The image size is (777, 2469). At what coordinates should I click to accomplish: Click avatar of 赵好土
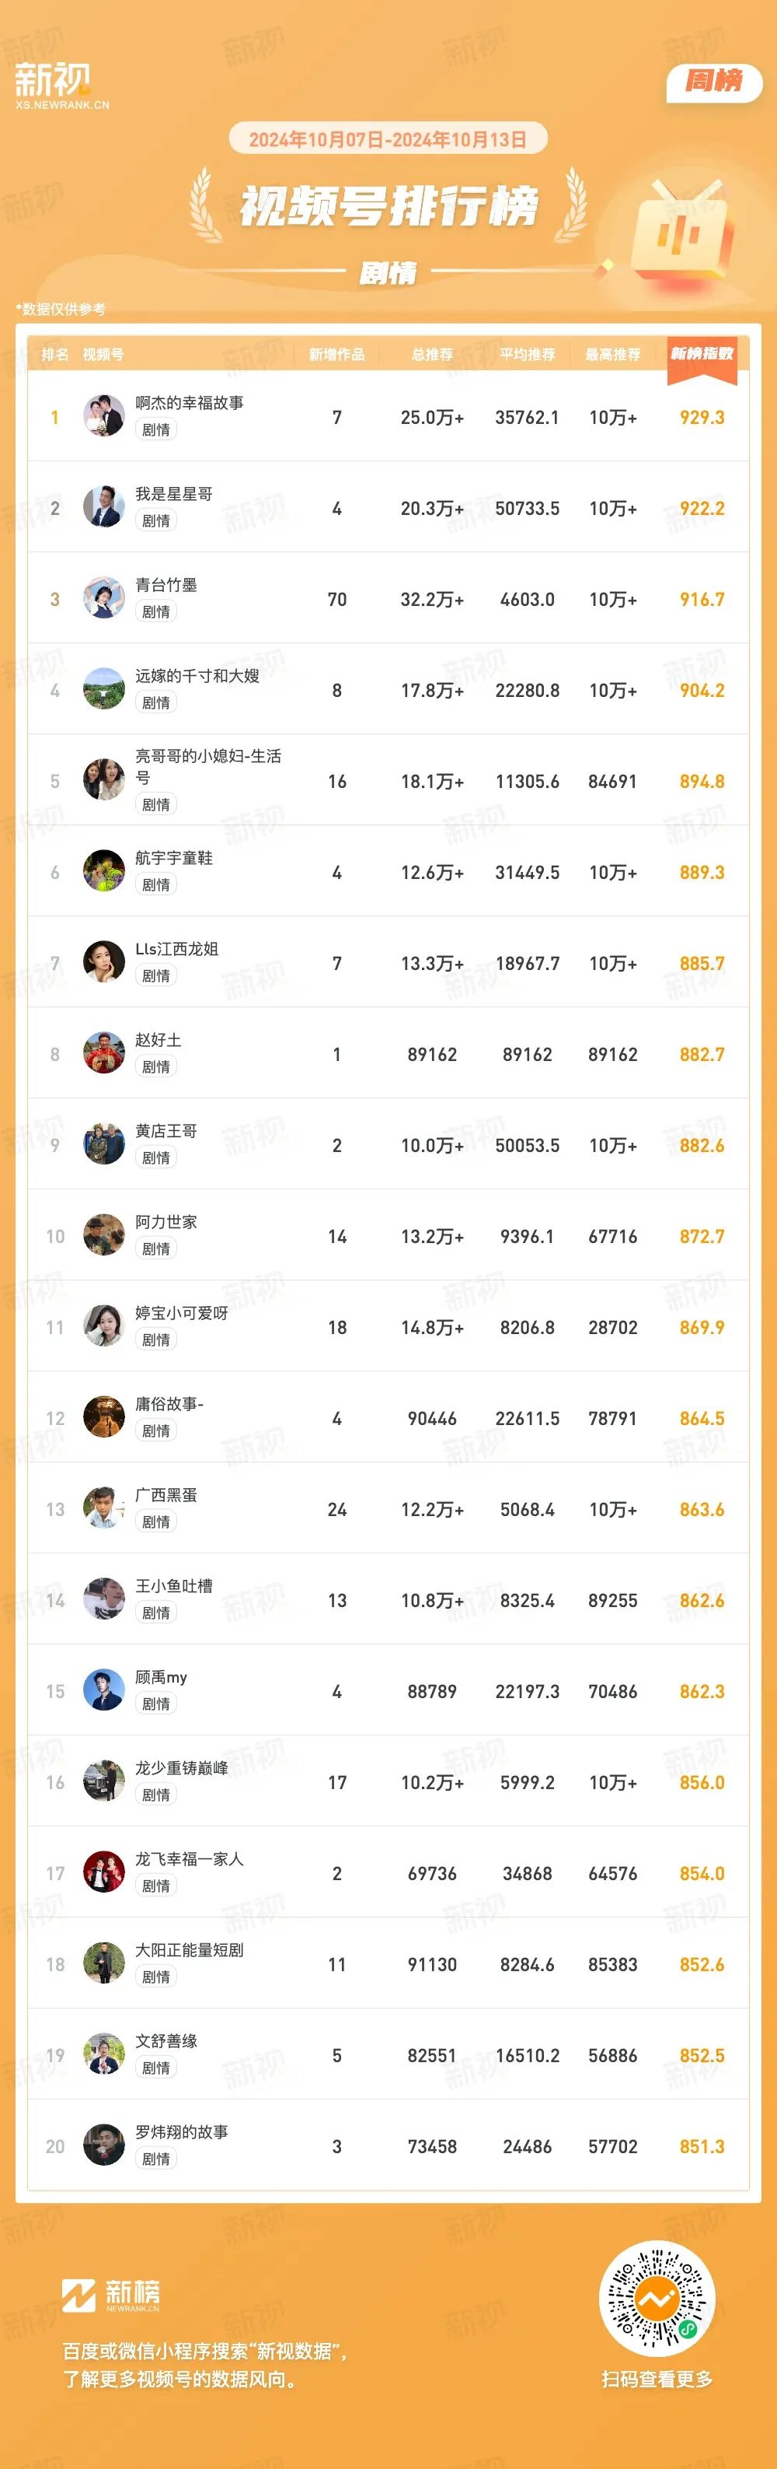click(103, 1053)
